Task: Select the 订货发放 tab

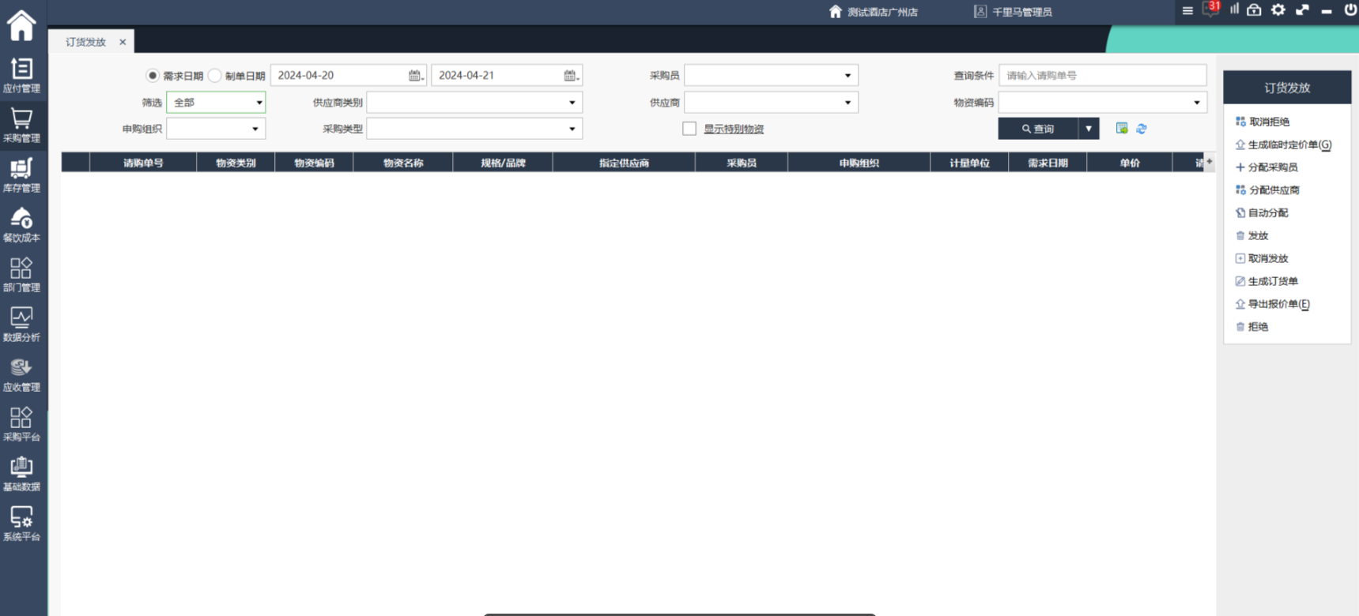Action: pyautogui.click(x=85, y=42)
